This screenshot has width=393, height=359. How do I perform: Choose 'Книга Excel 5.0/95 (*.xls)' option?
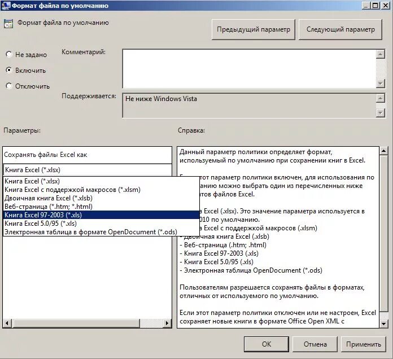point(101,224)
